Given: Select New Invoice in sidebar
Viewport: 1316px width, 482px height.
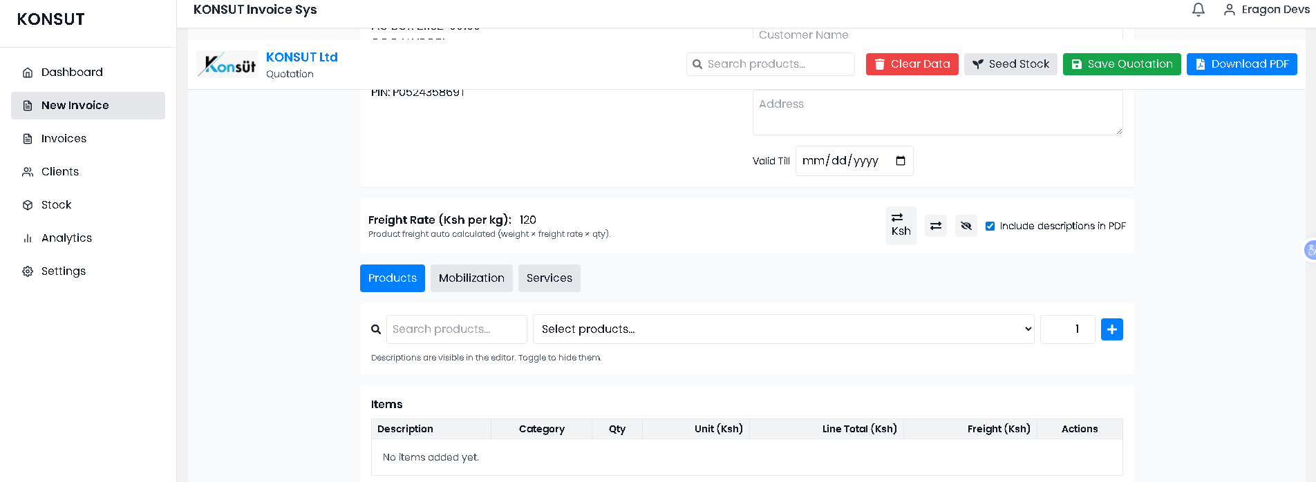Looking at the screenshot, I should 88,106.
